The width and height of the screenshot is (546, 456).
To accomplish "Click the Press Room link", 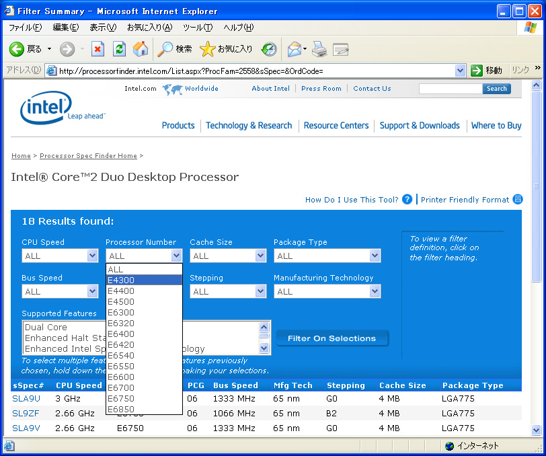I will click(x=321, y=89).
